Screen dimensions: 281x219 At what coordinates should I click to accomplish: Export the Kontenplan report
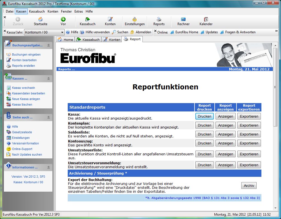(x=249, y=125)
